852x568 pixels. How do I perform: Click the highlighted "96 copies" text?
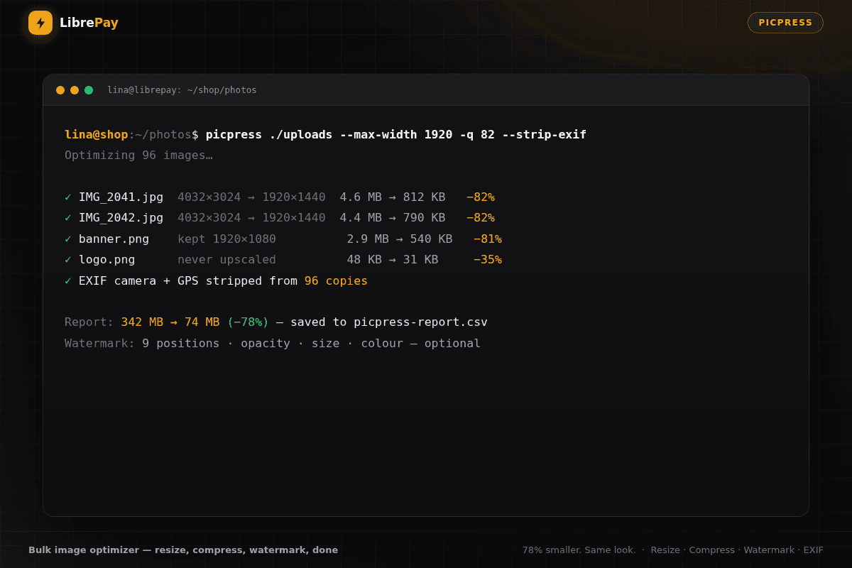click(x=336, y=281)
